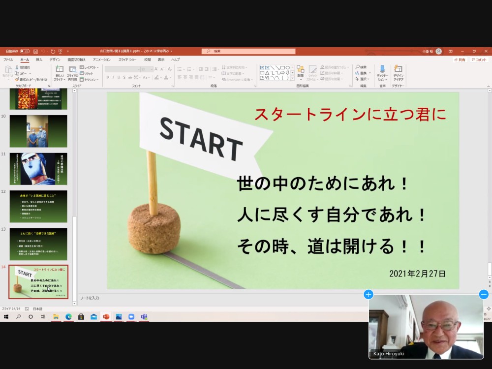Viewport: 492px width, 369px height.
Task: Click the Format Painter (書式のコピー/貼り付け) tool
Action: [31, 79]
